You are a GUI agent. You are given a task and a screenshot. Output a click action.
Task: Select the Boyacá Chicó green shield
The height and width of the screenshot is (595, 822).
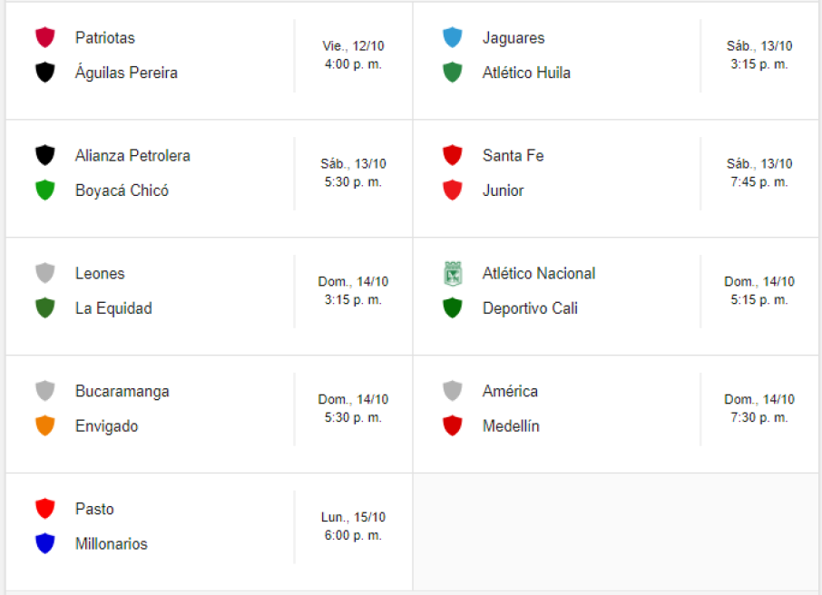[x=45, y=190]
